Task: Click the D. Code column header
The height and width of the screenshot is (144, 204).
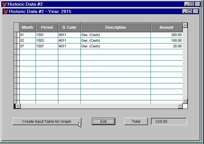Action: coord(69,27)
